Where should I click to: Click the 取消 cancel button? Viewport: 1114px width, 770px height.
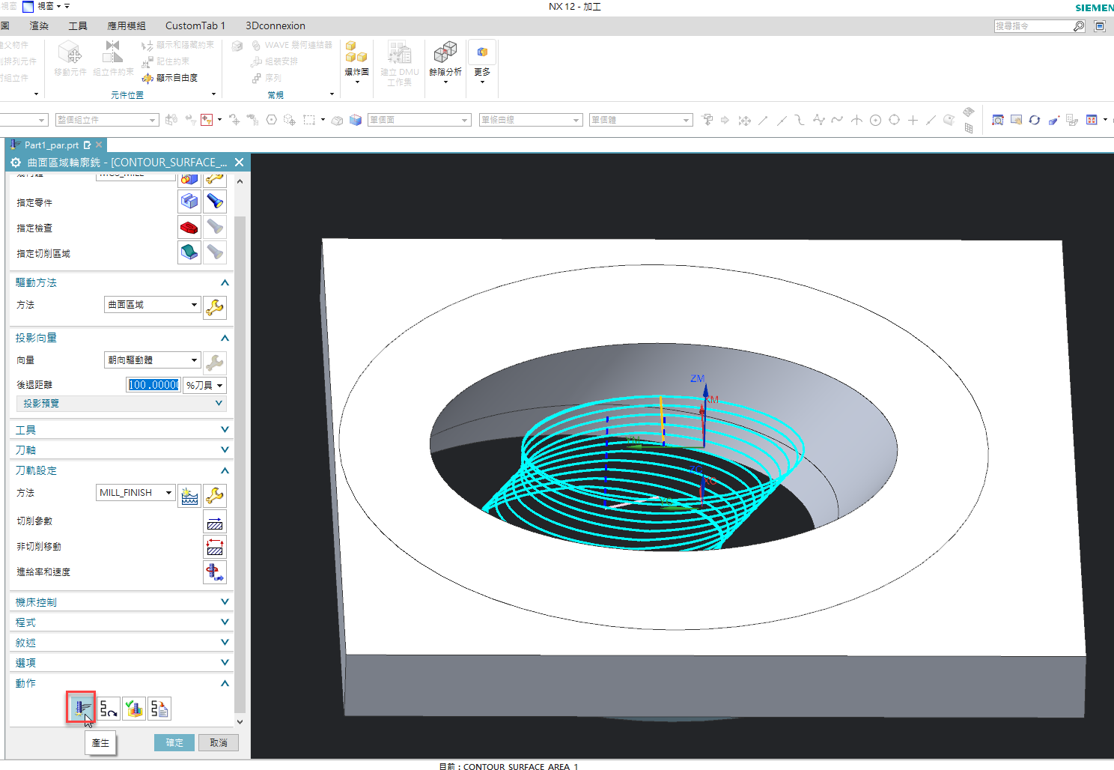(219, 742)
